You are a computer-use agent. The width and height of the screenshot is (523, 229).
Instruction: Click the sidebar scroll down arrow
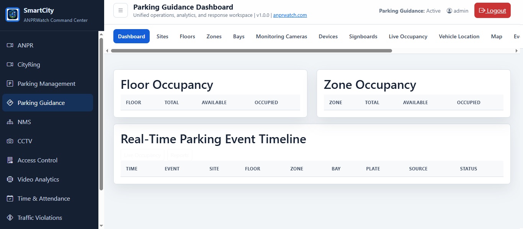101,226
